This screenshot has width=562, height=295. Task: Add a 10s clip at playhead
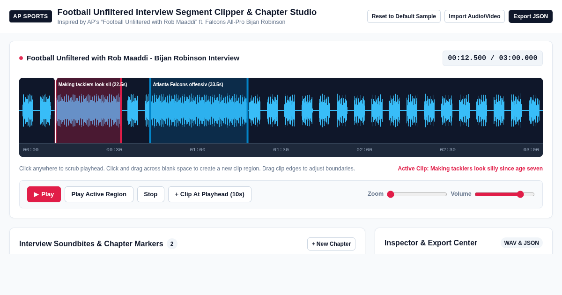(210, 194)
